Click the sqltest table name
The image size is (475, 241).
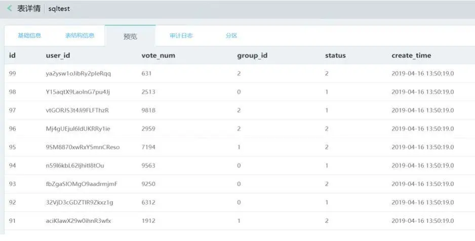tap(59, 9)
